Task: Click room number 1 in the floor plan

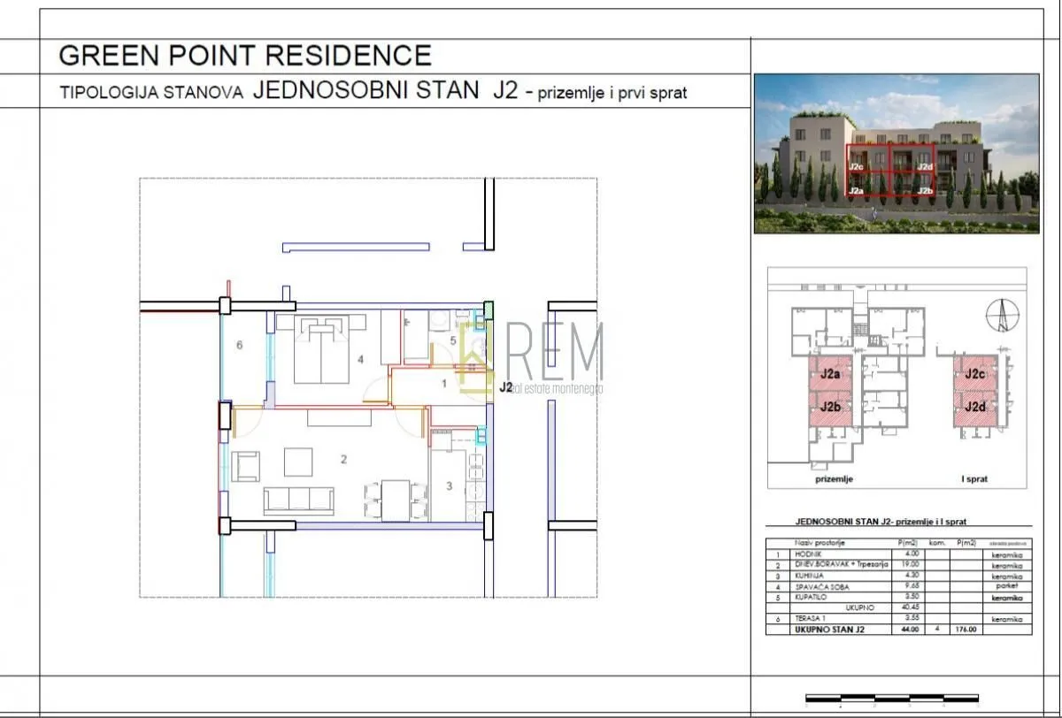Action: [444, 384]
